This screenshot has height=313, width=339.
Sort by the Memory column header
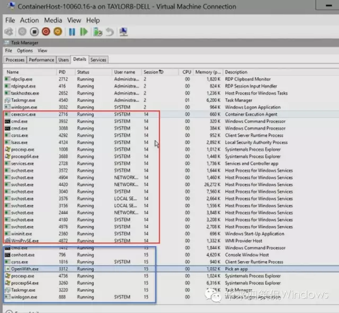tap(208, 72)
